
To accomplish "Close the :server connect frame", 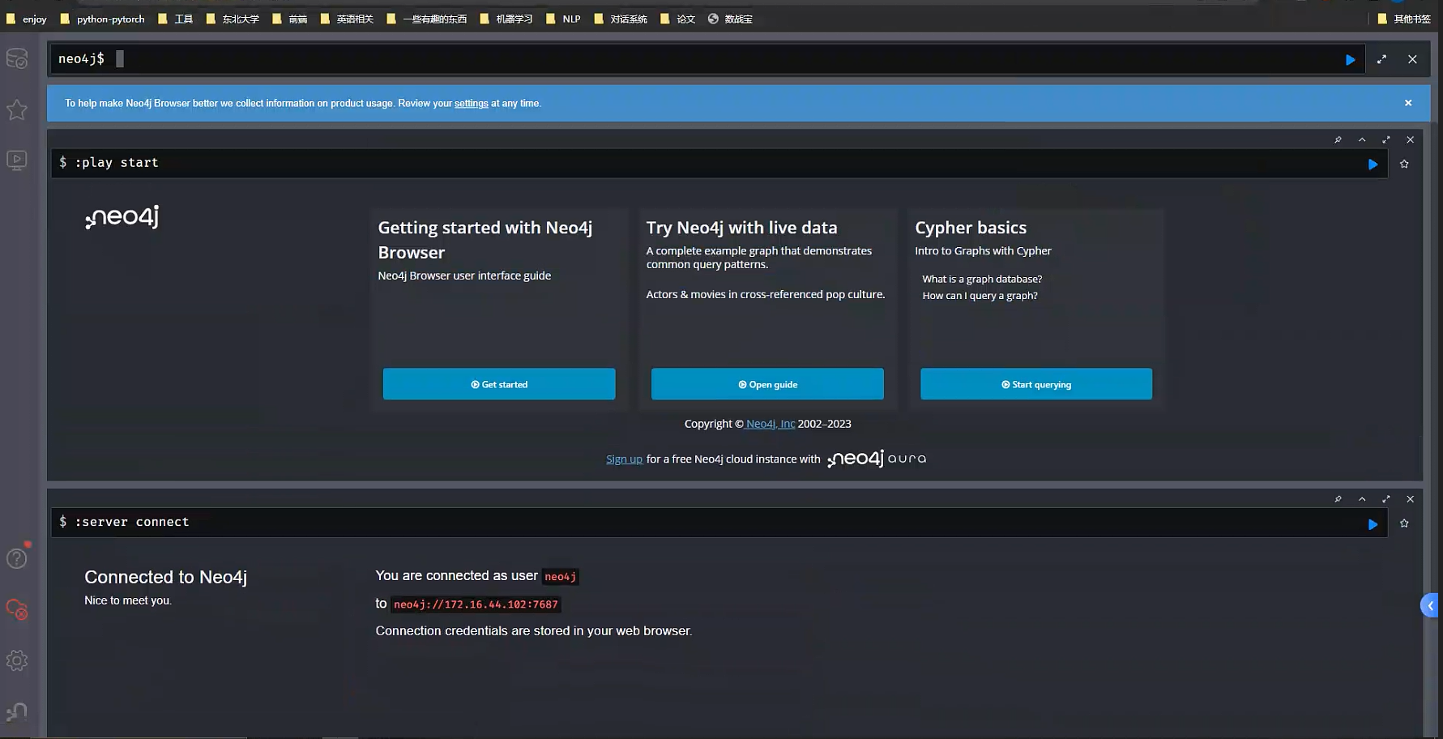I will coord(1410,499).
